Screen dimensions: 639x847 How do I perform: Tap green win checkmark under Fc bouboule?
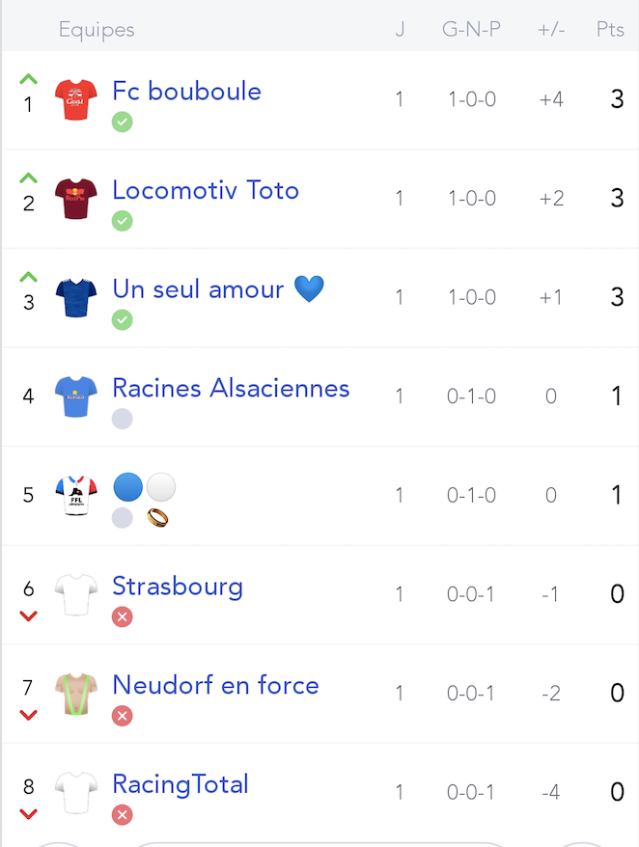tap(123, 123)
